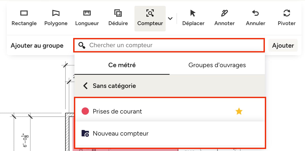Select Prises de courant counter
The height and width of the screenshot is (151, 305).
(x=117, y=111)
